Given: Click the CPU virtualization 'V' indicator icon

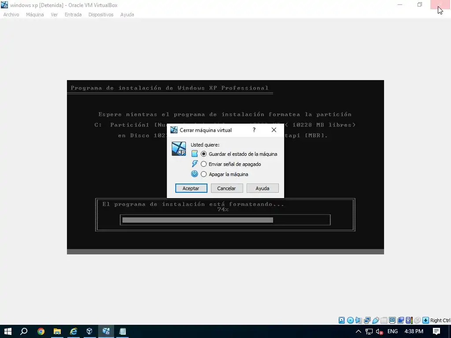Looking at the screenshot, I should pyautogui.click(x=409, y=320).
